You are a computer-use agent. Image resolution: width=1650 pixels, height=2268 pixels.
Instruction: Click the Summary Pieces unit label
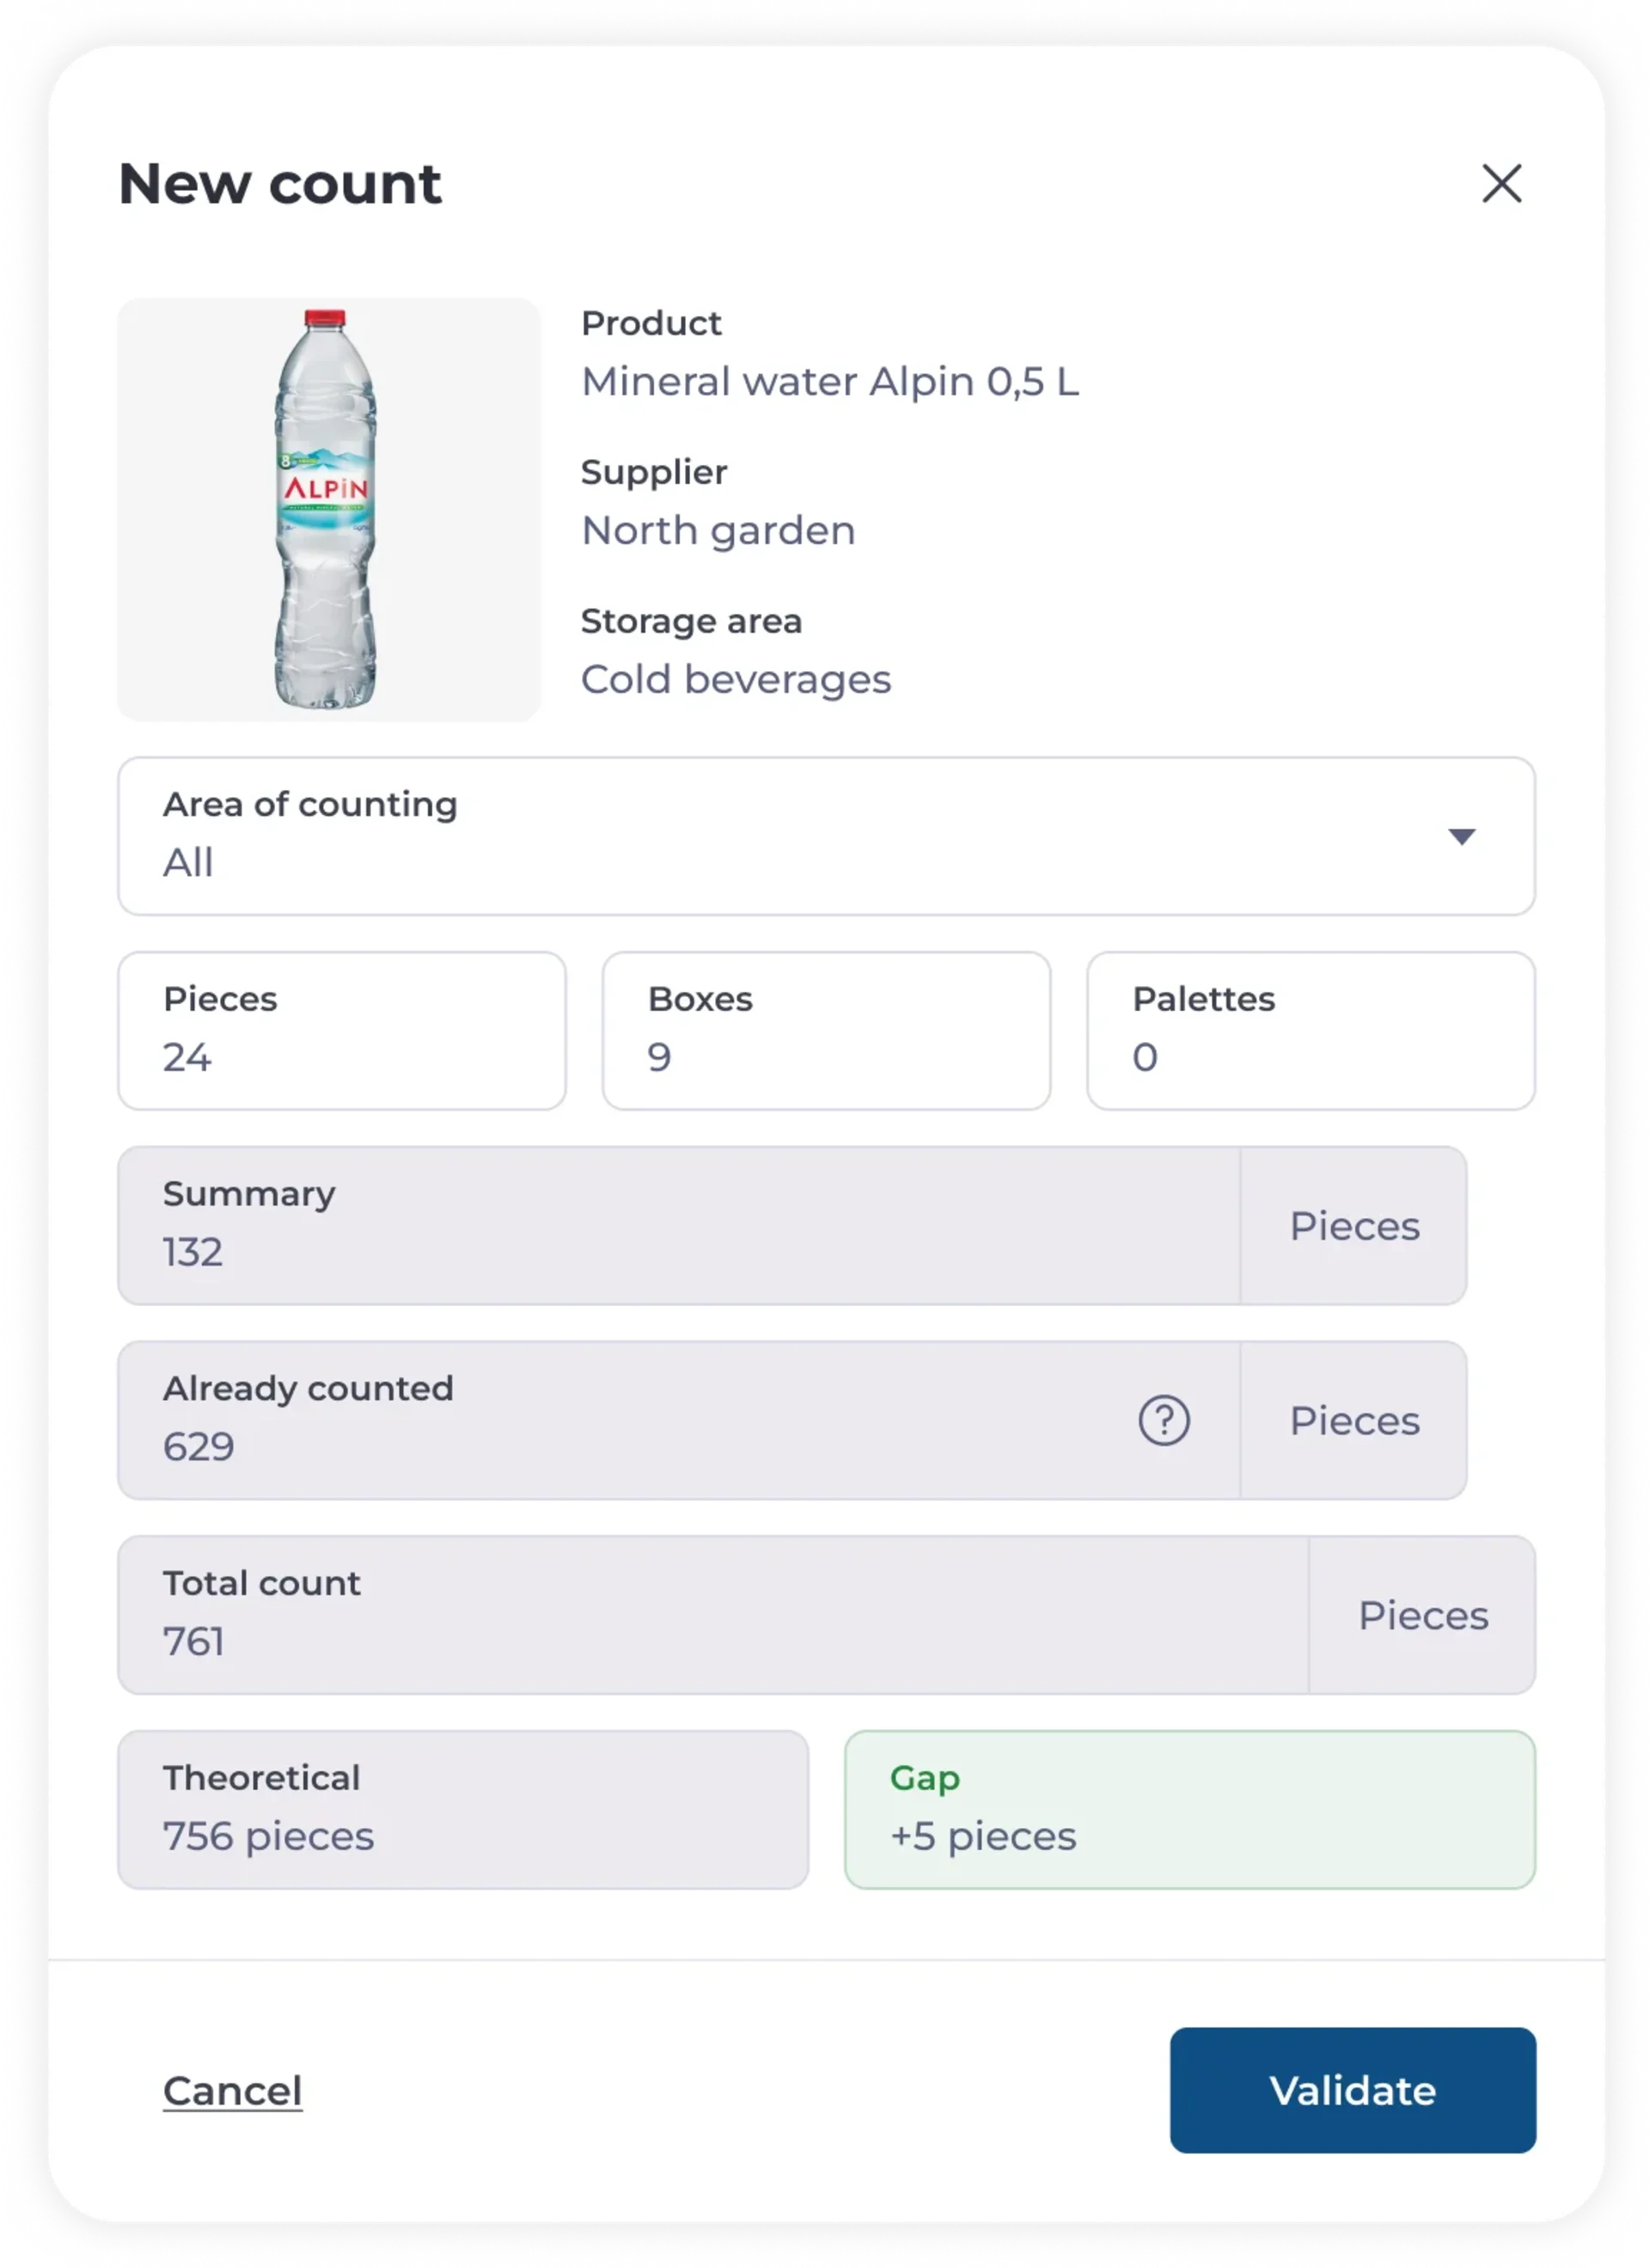tap(1354, 1226)
